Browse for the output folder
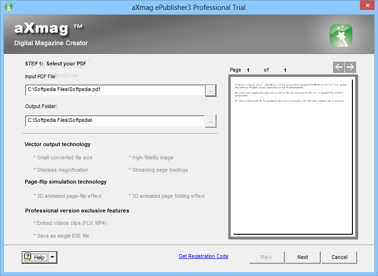 click(x=210, y=121)
